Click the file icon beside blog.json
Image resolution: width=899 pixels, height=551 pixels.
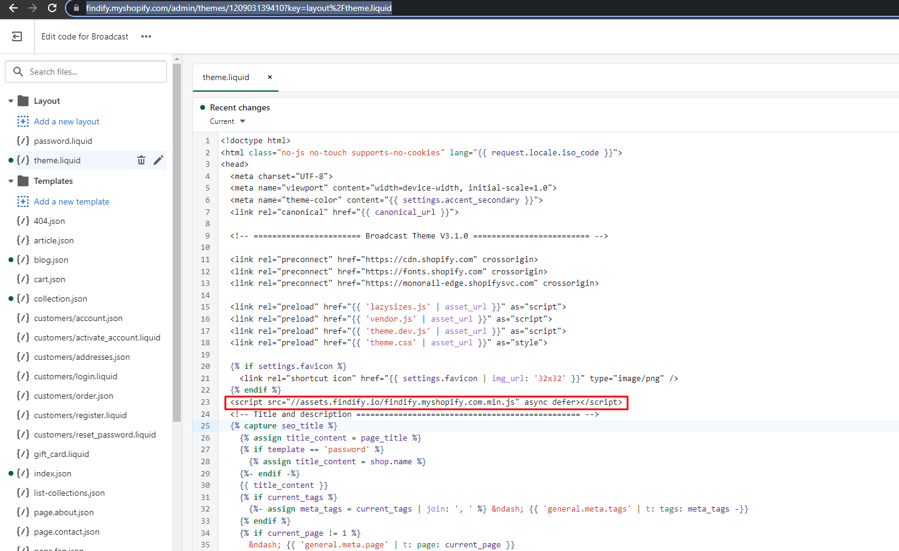point(23,260)
